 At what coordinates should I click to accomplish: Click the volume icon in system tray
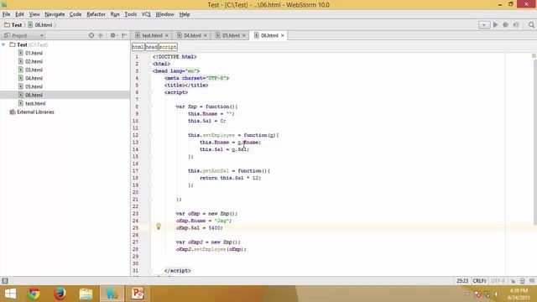(x=496, y=294)
